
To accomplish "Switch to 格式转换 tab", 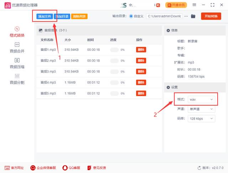I will pos(17,32).
